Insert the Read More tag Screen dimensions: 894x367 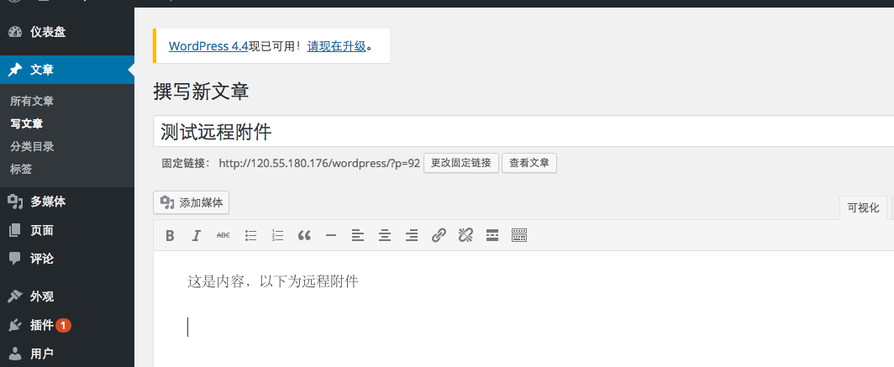coord(492,235)
